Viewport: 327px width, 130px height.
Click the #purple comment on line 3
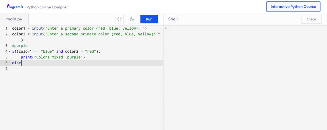click(20, 46)
